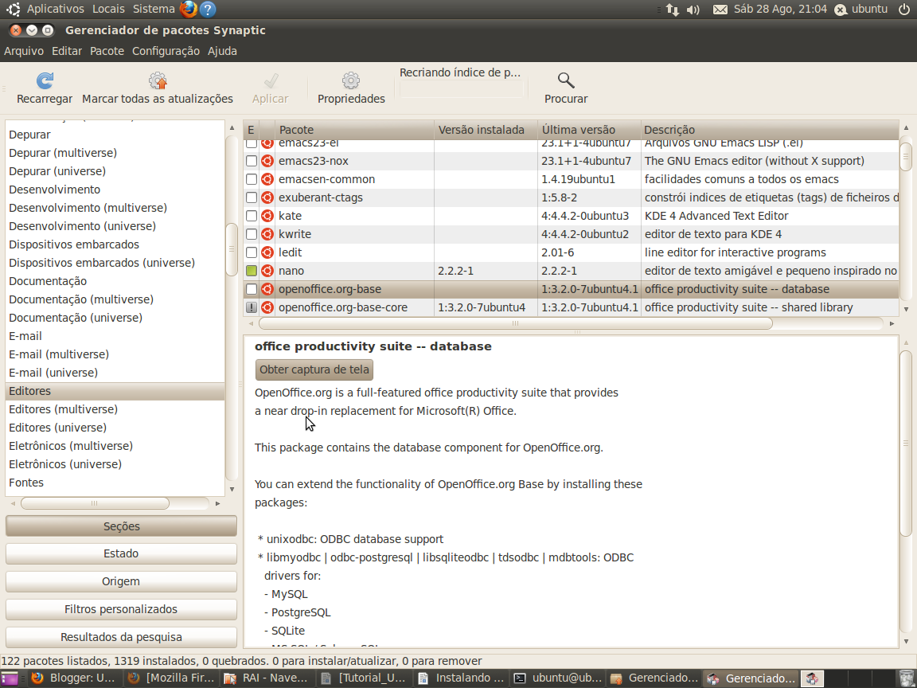Click Ubuntu support icon for kate package
The height and width of the screenshot is (688, 917).
click(x=267, y=216)
